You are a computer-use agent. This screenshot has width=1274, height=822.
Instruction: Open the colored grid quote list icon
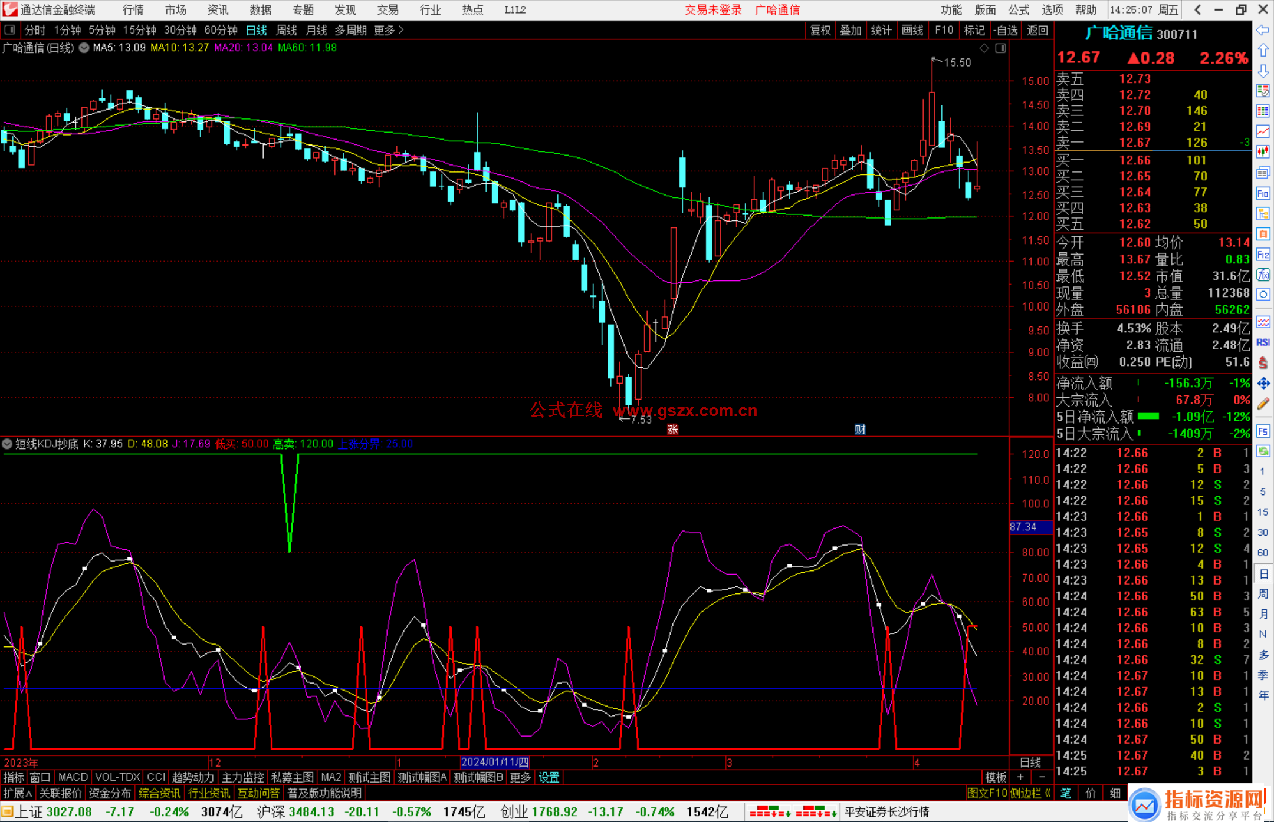tap(1263, 111)
